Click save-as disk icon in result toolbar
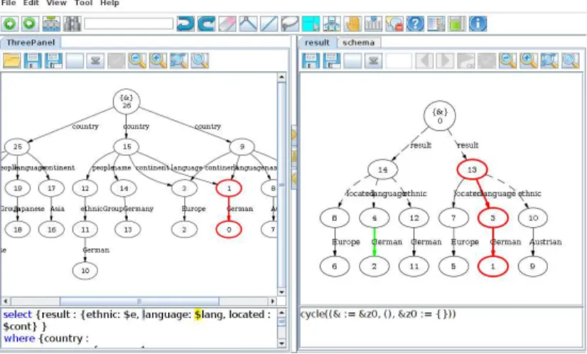Image resolution: width=587 pixels, height=354 pixels. [332, 60]
